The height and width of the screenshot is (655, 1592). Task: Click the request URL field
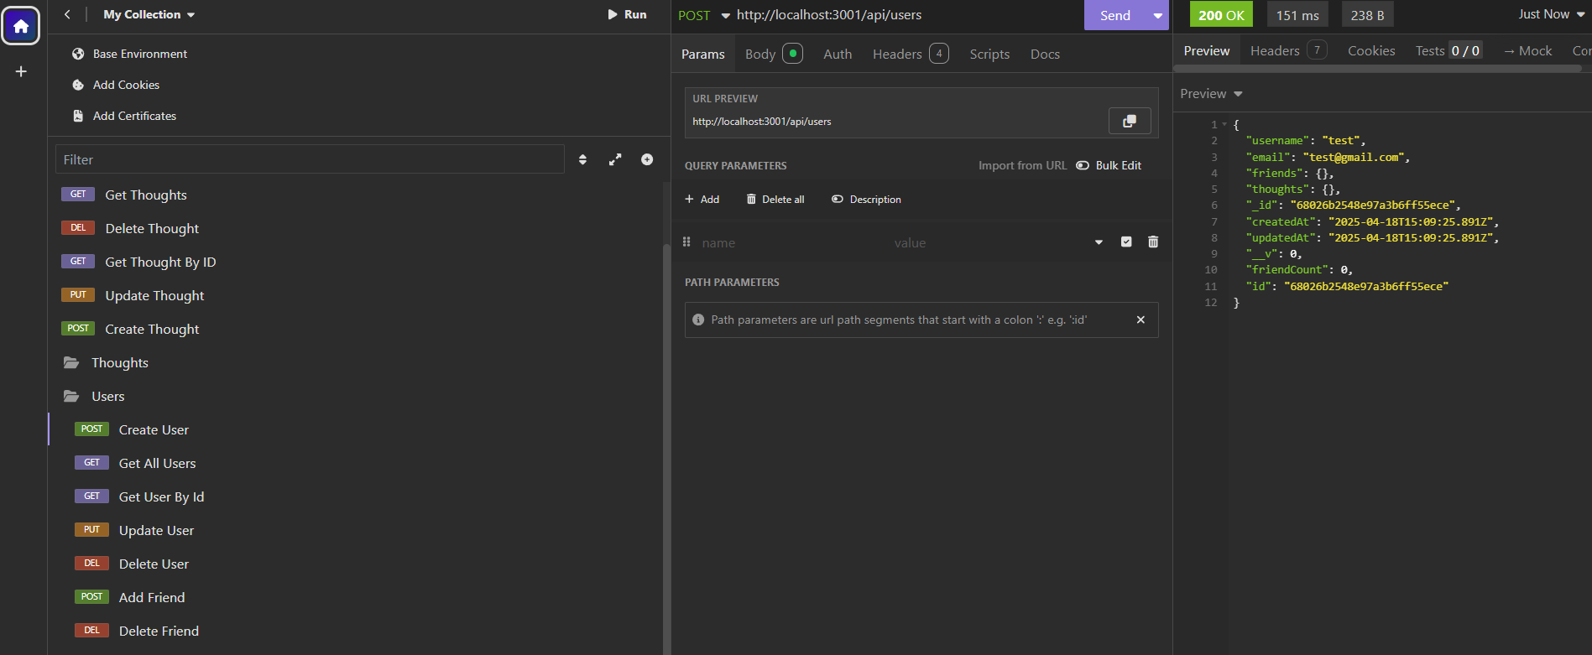[906, 15]
